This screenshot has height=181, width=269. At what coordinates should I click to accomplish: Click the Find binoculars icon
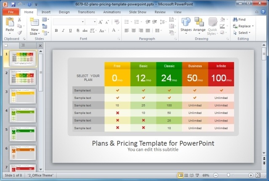(x=235, y=19)
